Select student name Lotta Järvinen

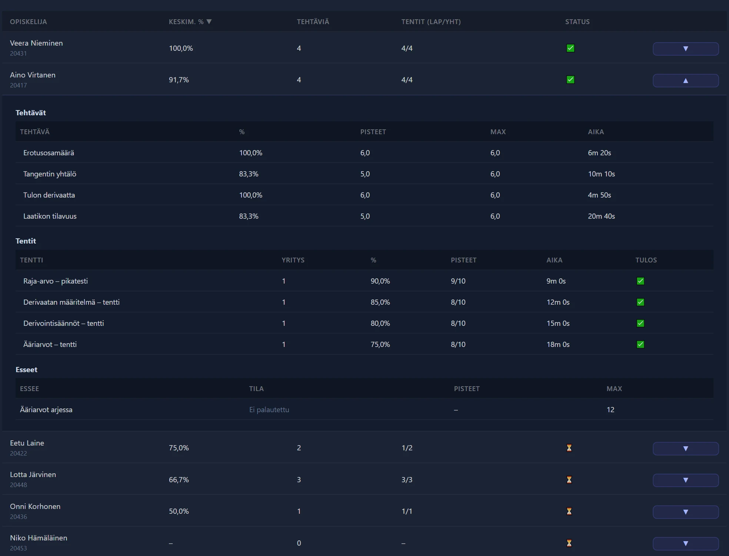33,474
